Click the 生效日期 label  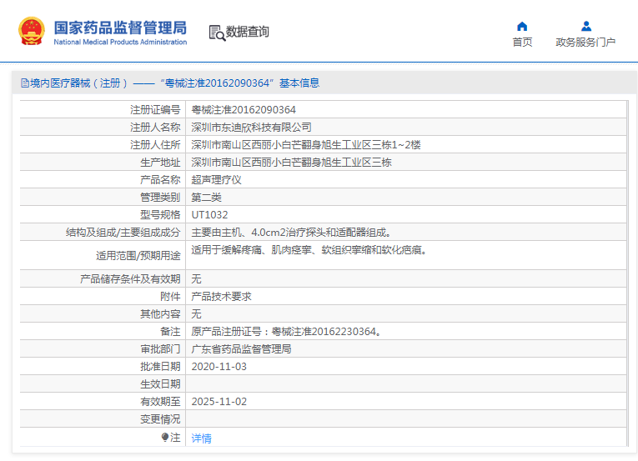[x=160, y=384]
